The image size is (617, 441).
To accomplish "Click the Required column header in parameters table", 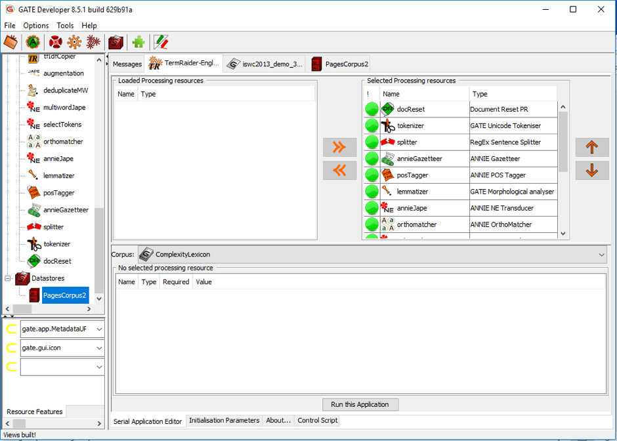I will click(175, 282).
